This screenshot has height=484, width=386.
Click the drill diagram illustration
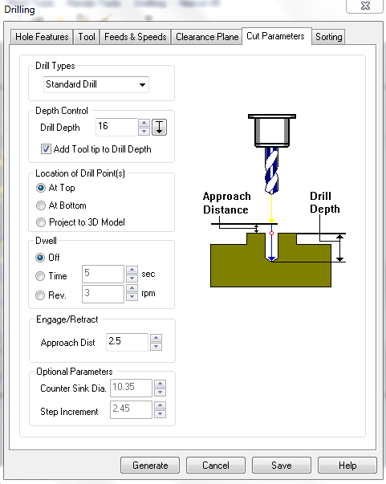[274, 201]
